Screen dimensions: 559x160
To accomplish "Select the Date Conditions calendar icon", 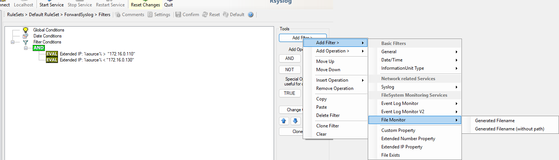I will (26, 36).
